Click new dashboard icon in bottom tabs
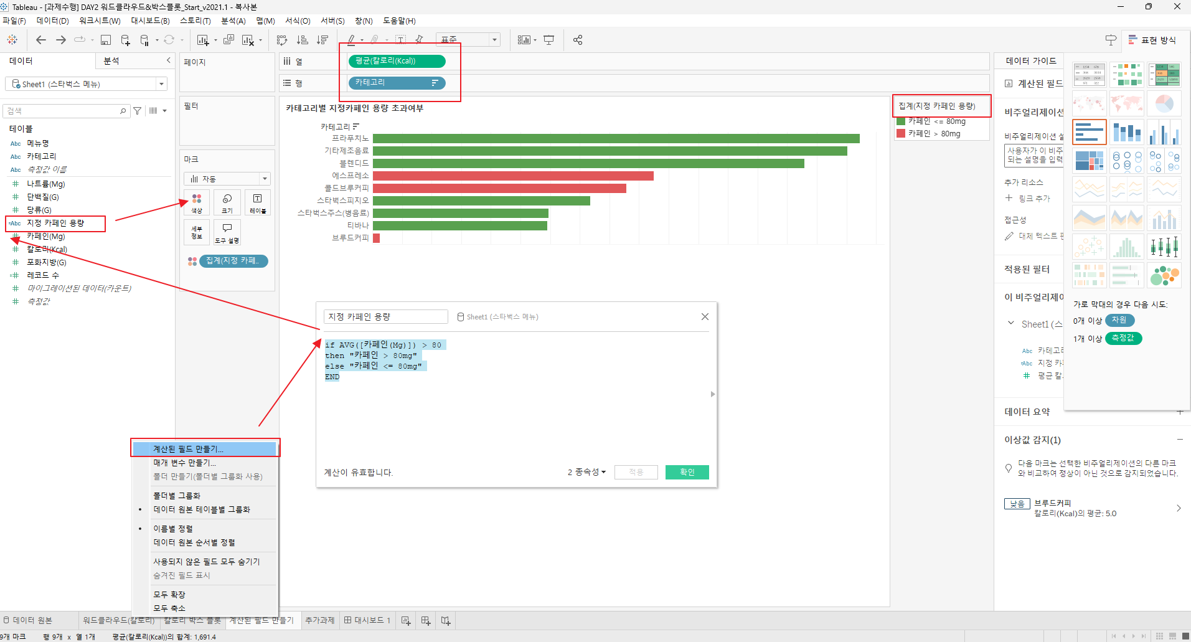The height and width of the screenshot is (642, 1191). [426, 620]
